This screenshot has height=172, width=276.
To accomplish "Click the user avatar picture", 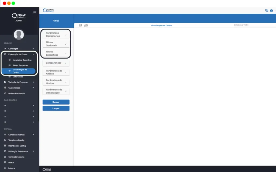I will click(19, 35).
